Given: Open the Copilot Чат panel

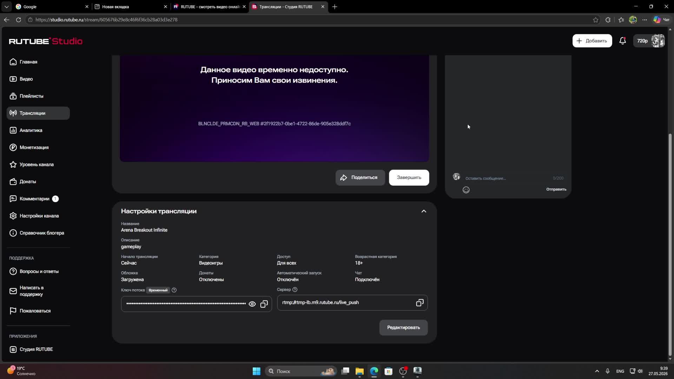Looking at the screenshot, I should 661,20.
